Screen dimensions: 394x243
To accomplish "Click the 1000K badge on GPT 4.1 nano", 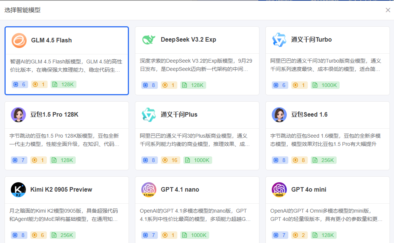I will 195,235.
